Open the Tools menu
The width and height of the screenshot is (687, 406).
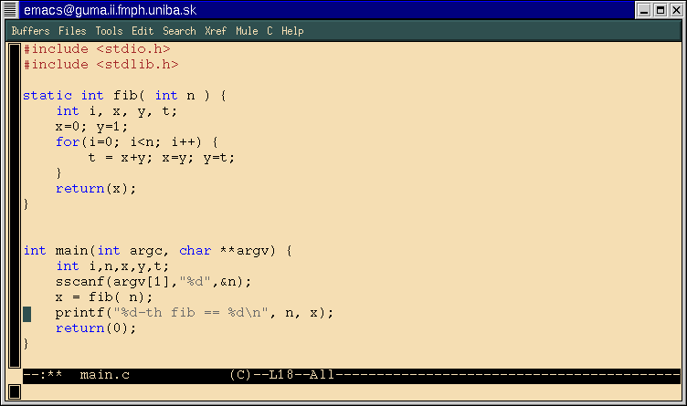coord(109,31)
